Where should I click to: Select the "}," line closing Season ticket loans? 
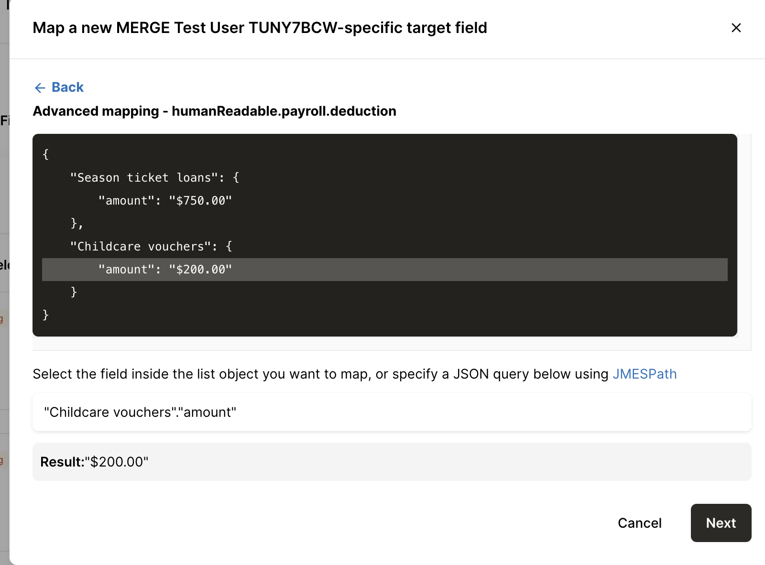[x=76, y=223]
